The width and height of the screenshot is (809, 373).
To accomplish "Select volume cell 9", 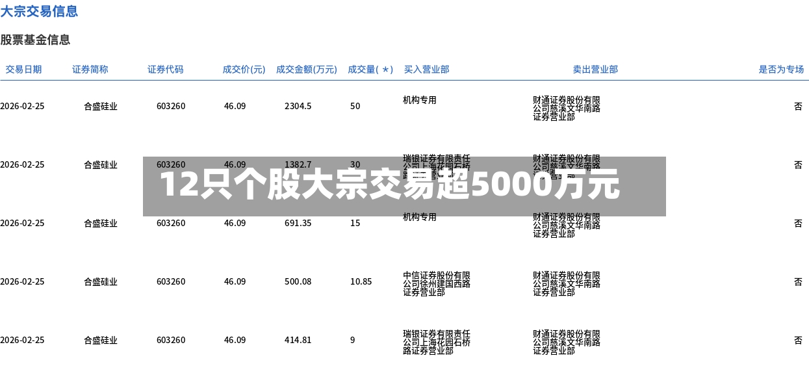I will coord(353,340).
